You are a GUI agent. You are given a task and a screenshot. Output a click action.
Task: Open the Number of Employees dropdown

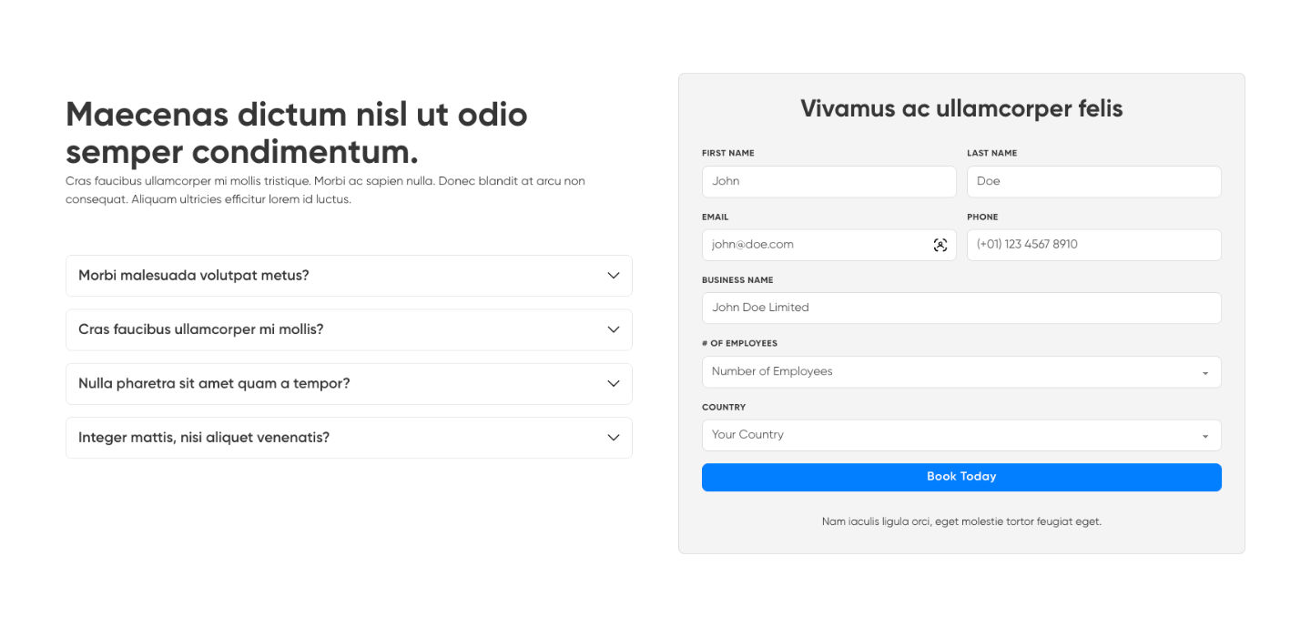[x=947, y=371]
